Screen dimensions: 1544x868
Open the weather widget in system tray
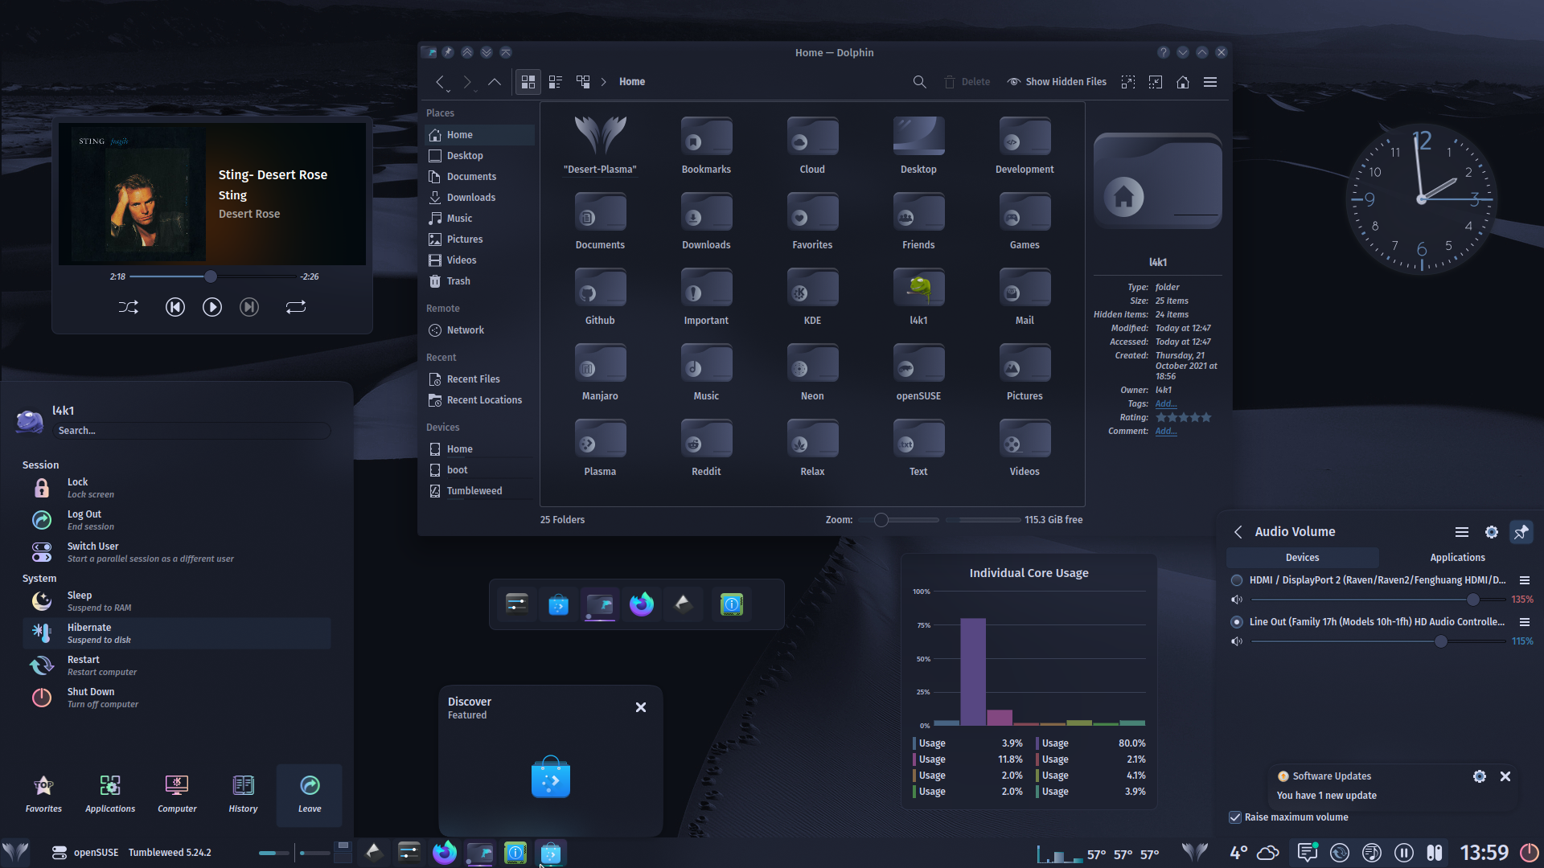pyautogui.click(x=1254, y=853)
